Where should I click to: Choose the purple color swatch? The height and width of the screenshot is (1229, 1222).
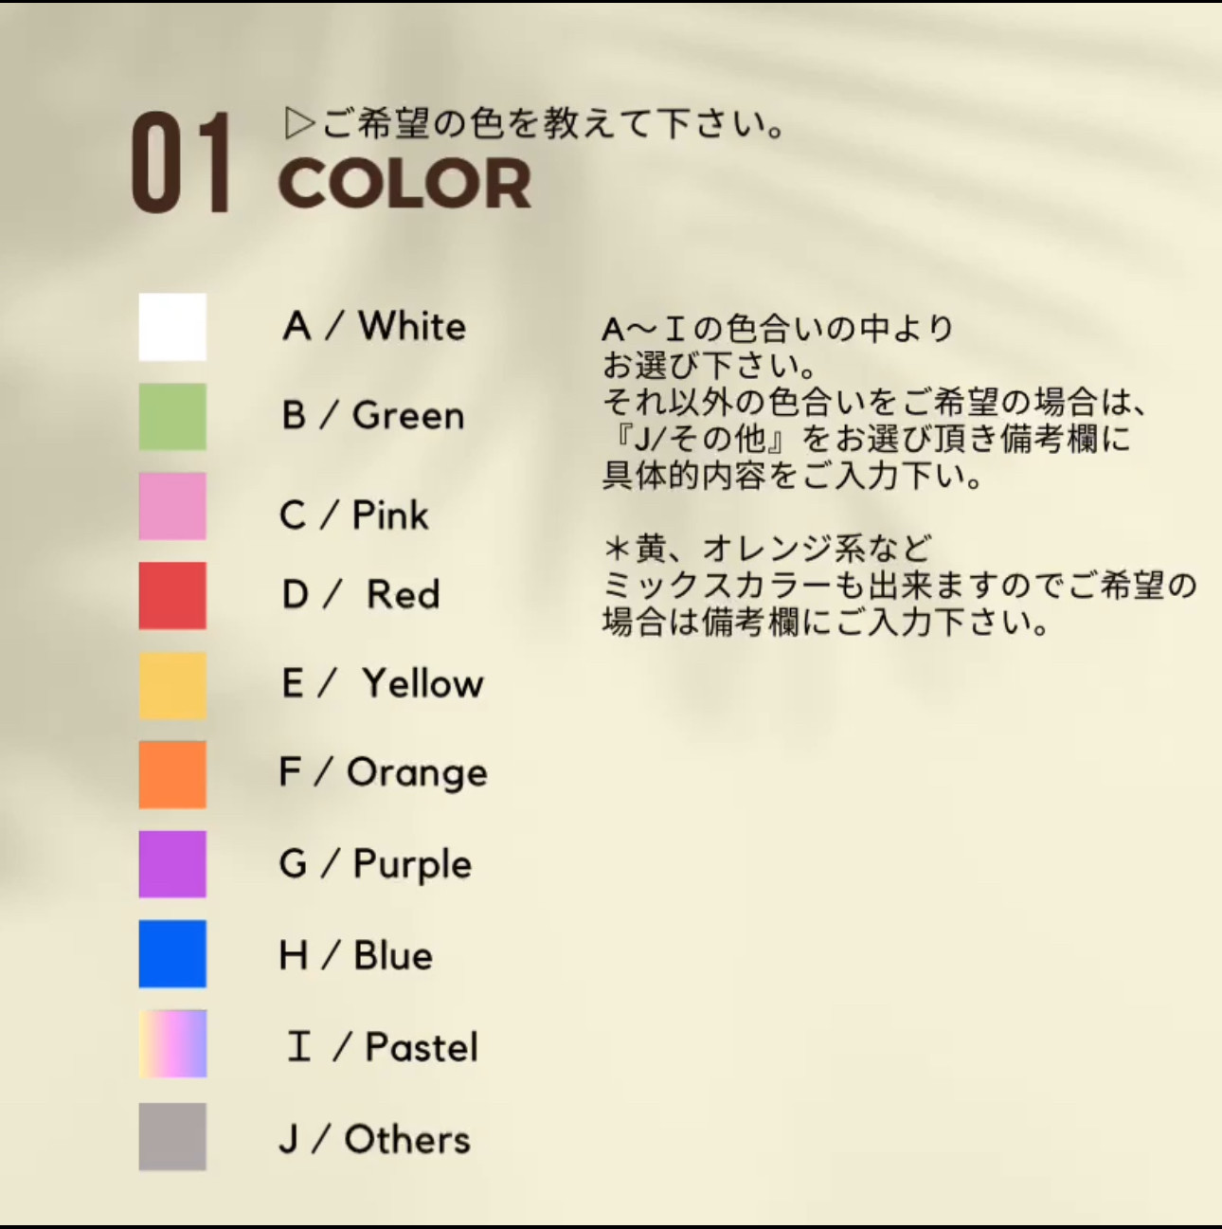coord(172,864)
